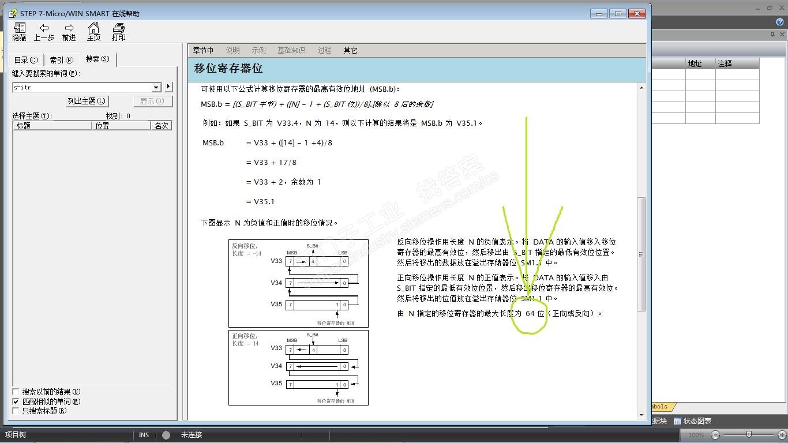Open the 状态图表 status chart icon tab
This screenshot has height=443, width=788.
692,421
